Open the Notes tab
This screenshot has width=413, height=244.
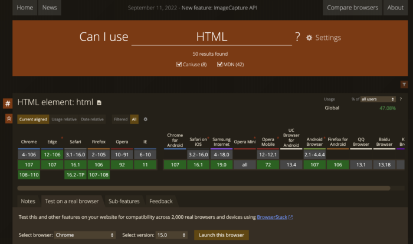[x=28, y=201]
